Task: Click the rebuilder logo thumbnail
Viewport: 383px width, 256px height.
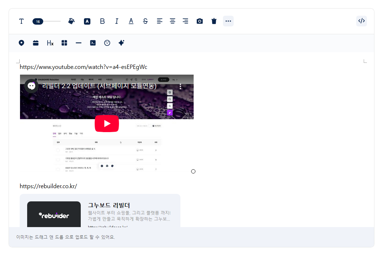Action: (x=54, y=214)
